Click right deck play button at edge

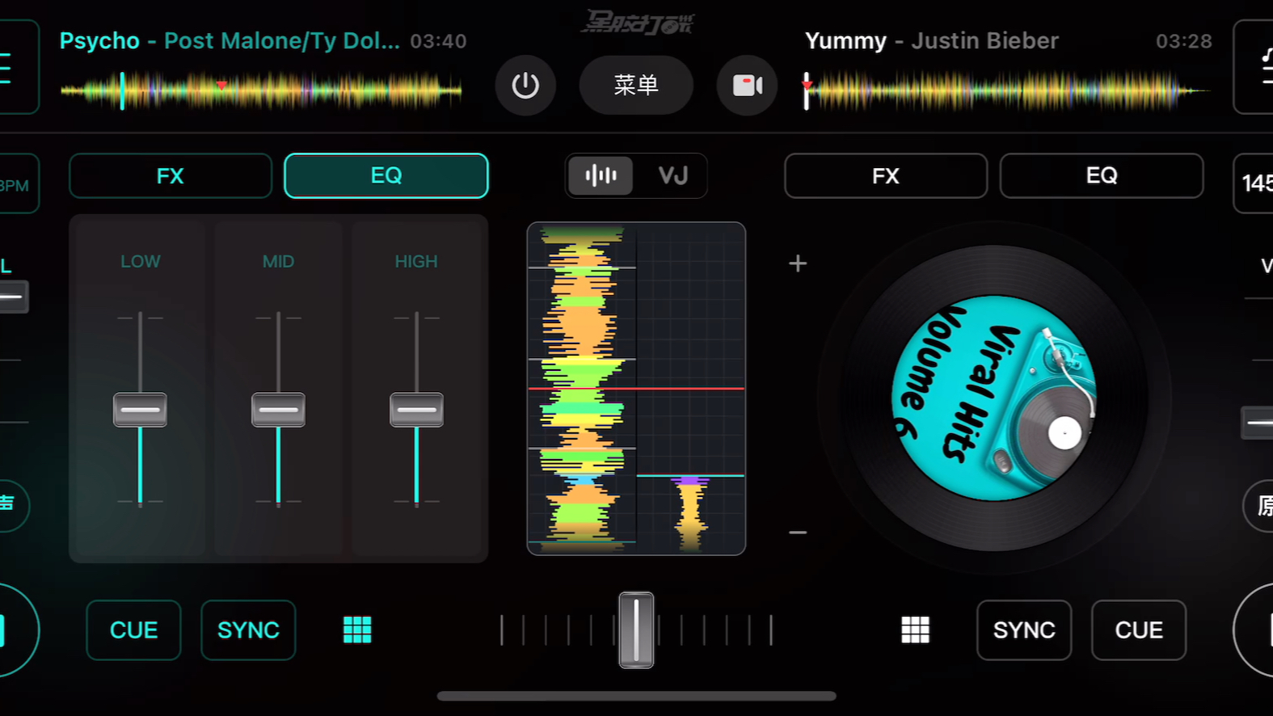(x=1254, y=630)
